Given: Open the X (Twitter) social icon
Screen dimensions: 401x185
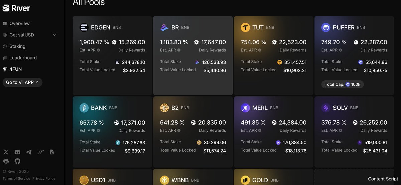Looking at the screenshot, I should tap(6, 152).
